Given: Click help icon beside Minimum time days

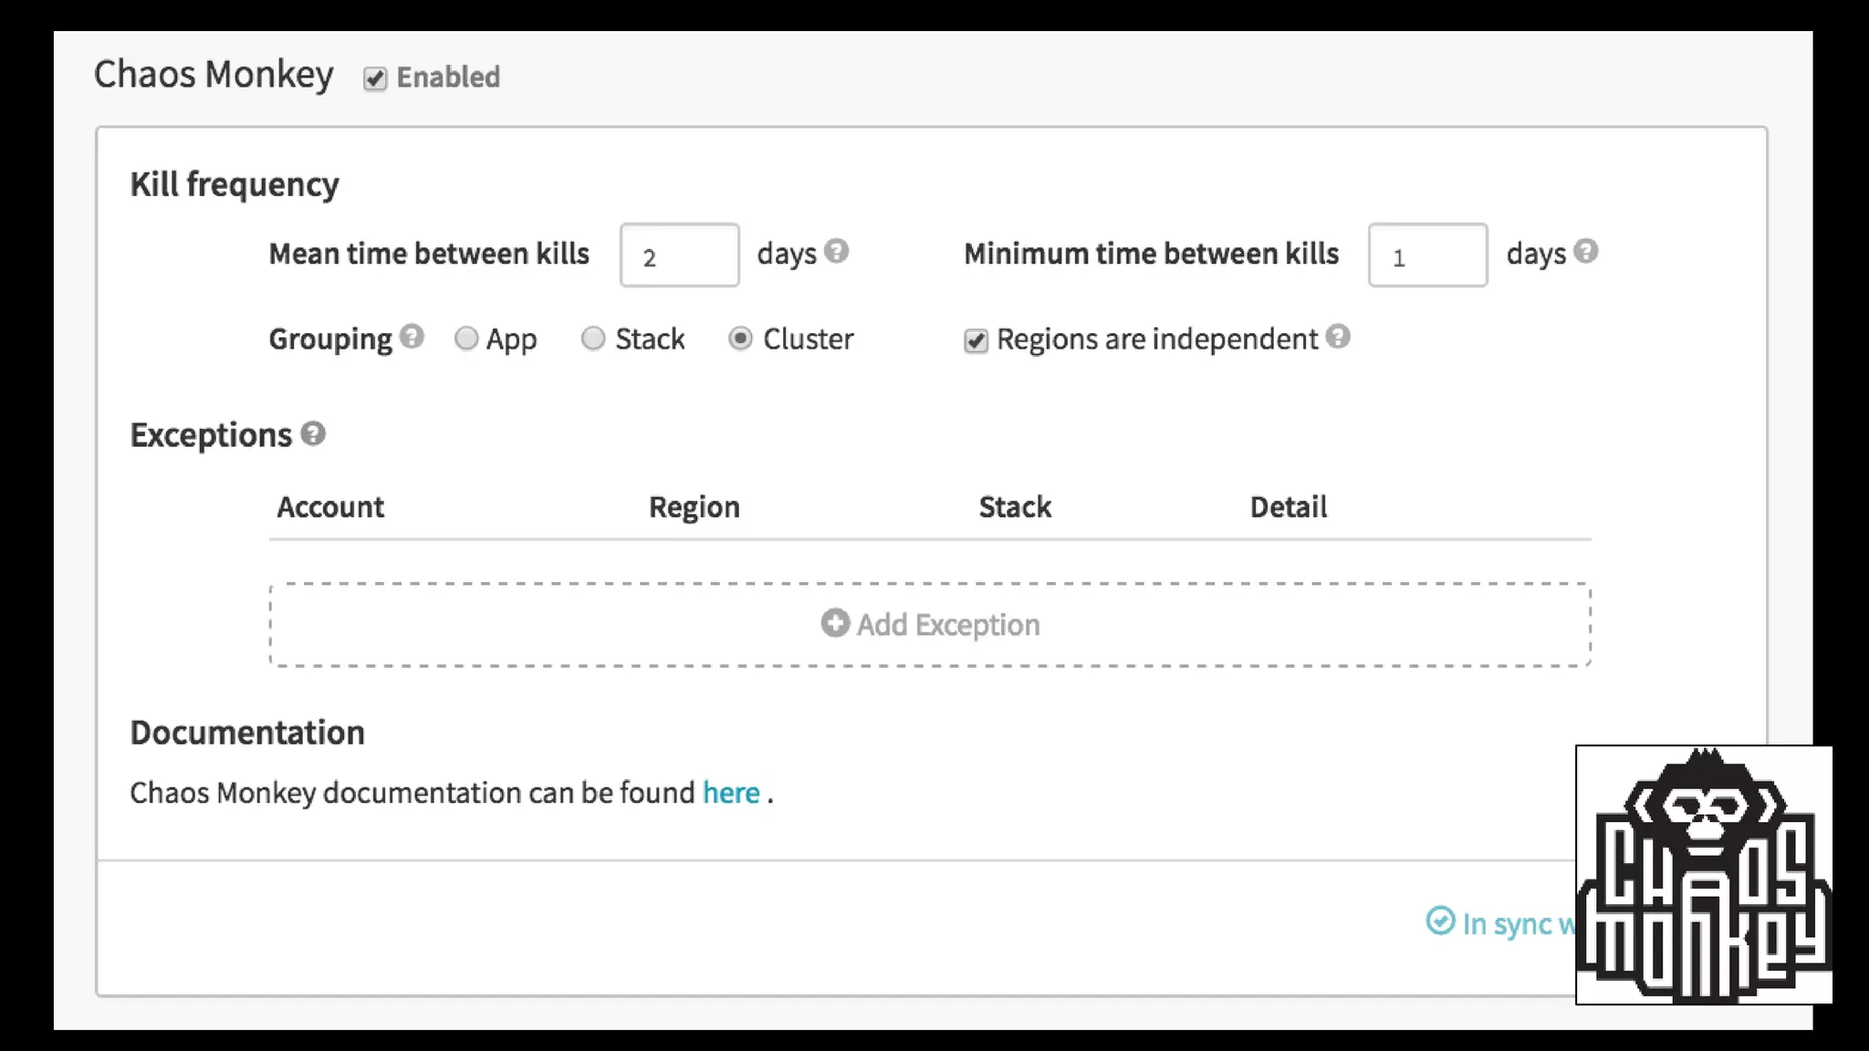Looking at the screenshot, I should click(x=1586, y=251).
